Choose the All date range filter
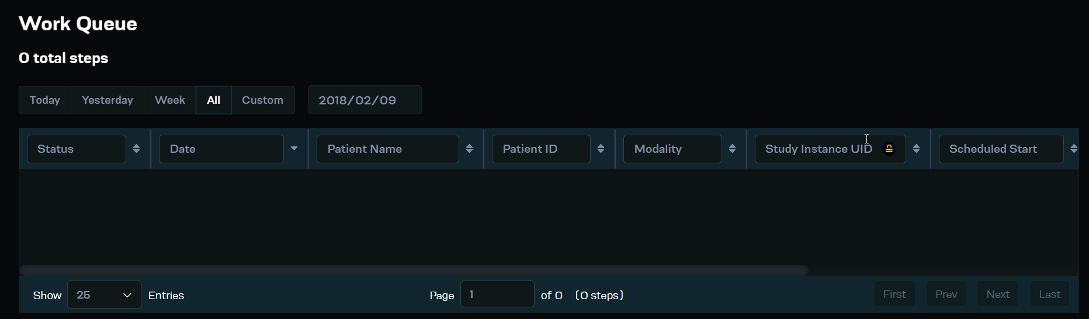This screenshot has width=1089, height=319. [x=213, y=100]
